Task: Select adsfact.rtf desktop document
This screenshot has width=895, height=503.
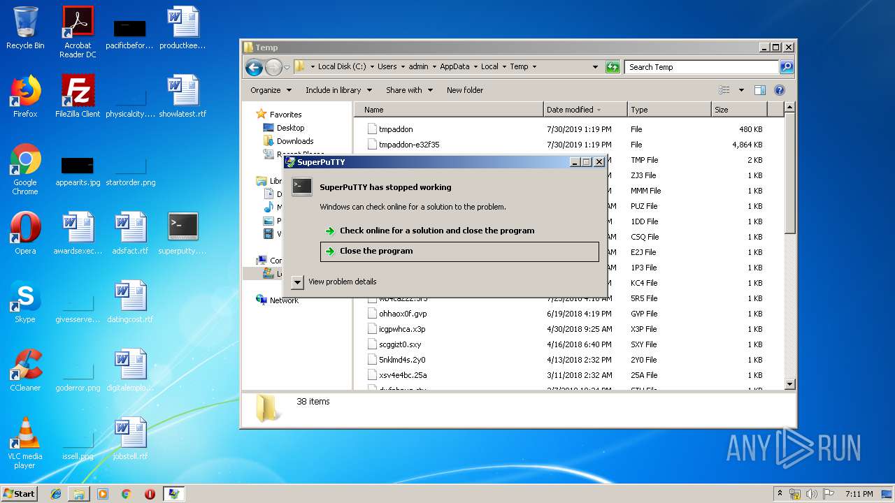Action: click(130, 233)
